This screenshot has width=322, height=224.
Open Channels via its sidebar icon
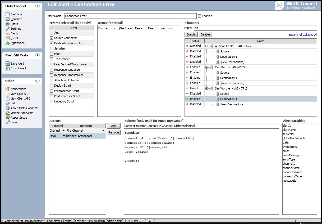(x=8, y=19)
